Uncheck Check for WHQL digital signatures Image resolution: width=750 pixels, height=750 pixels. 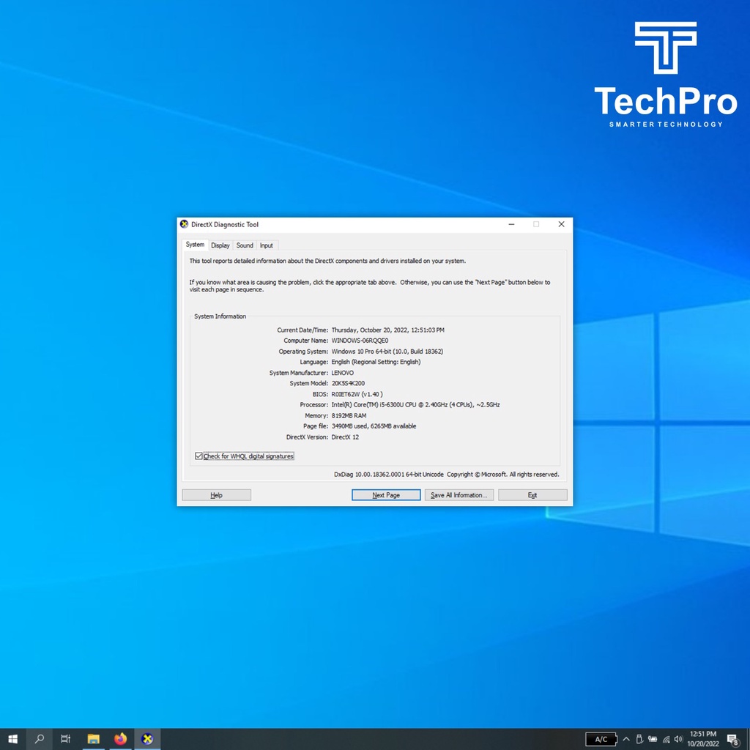(x=198, y=456)
